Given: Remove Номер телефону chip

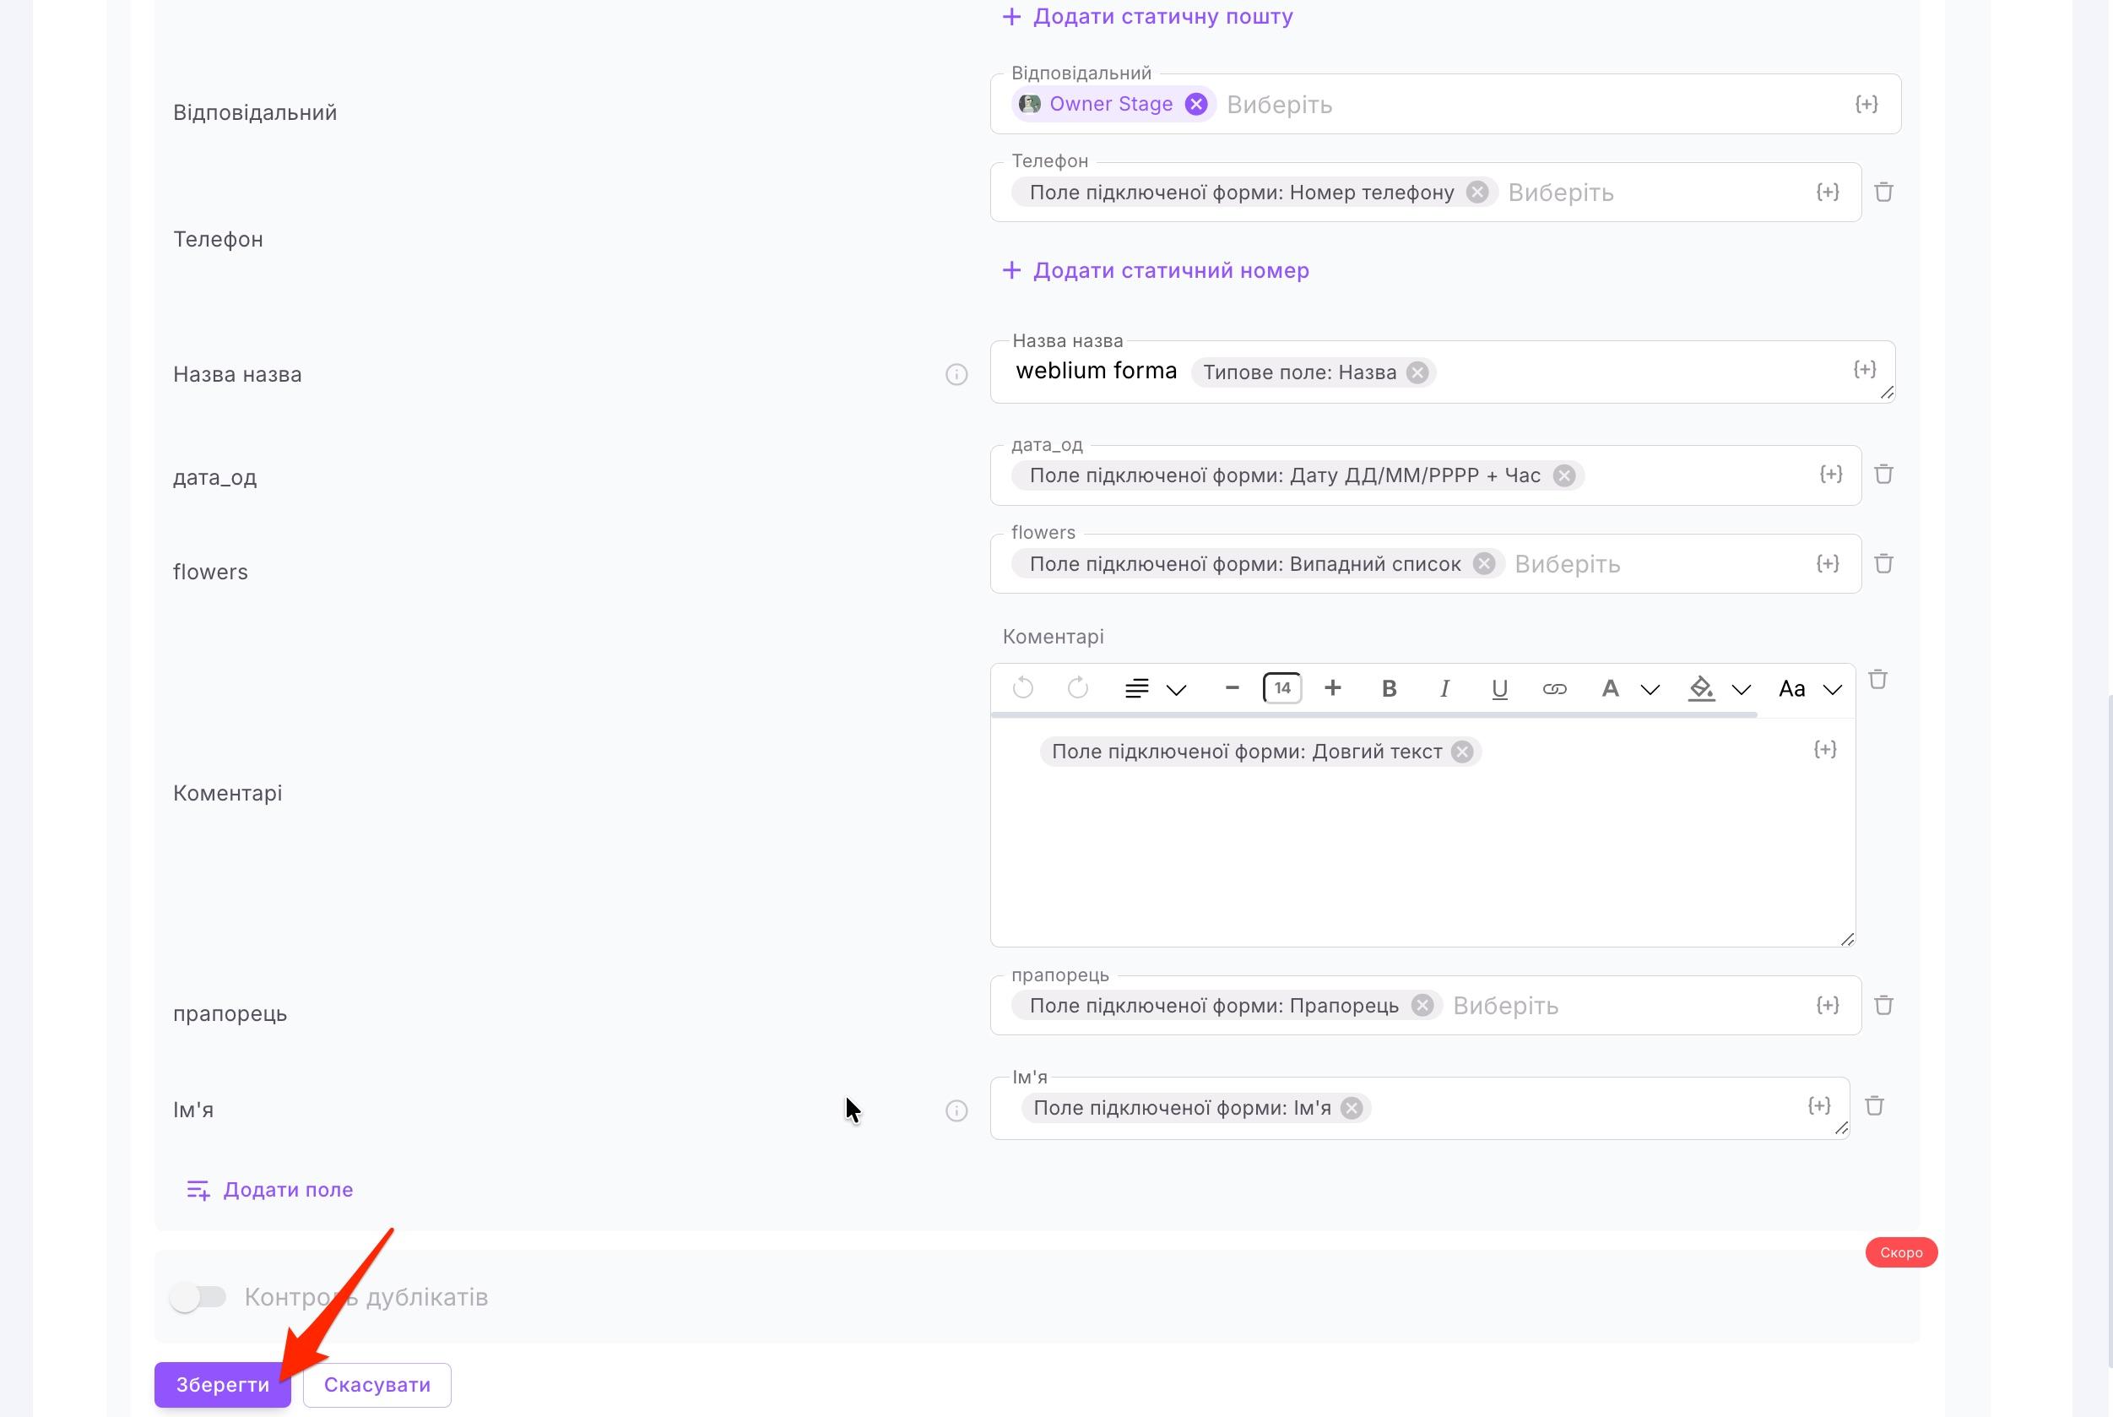Looking at the screenshot, I should click(x=1478, y=193).
